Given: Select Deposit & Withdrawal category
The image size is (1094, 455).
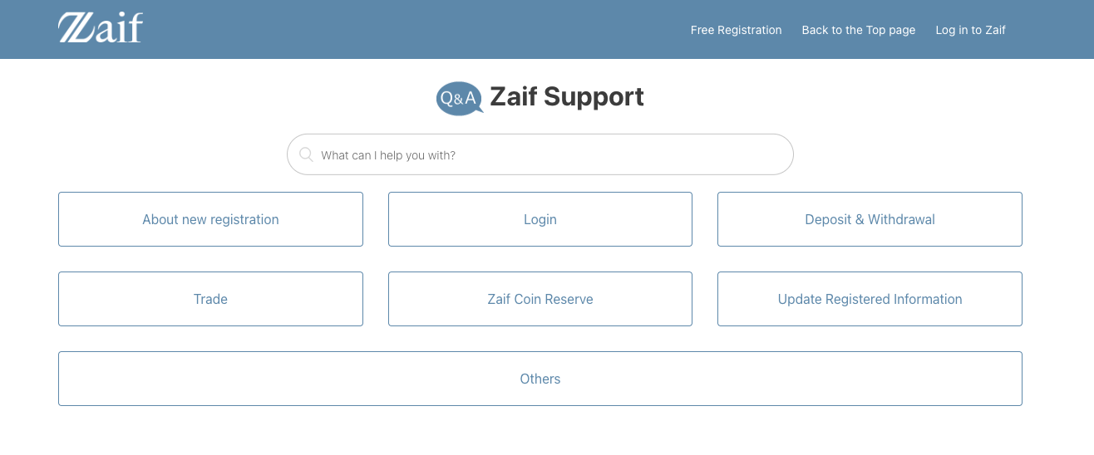Looking at the screenshot, I should [870, 219].
